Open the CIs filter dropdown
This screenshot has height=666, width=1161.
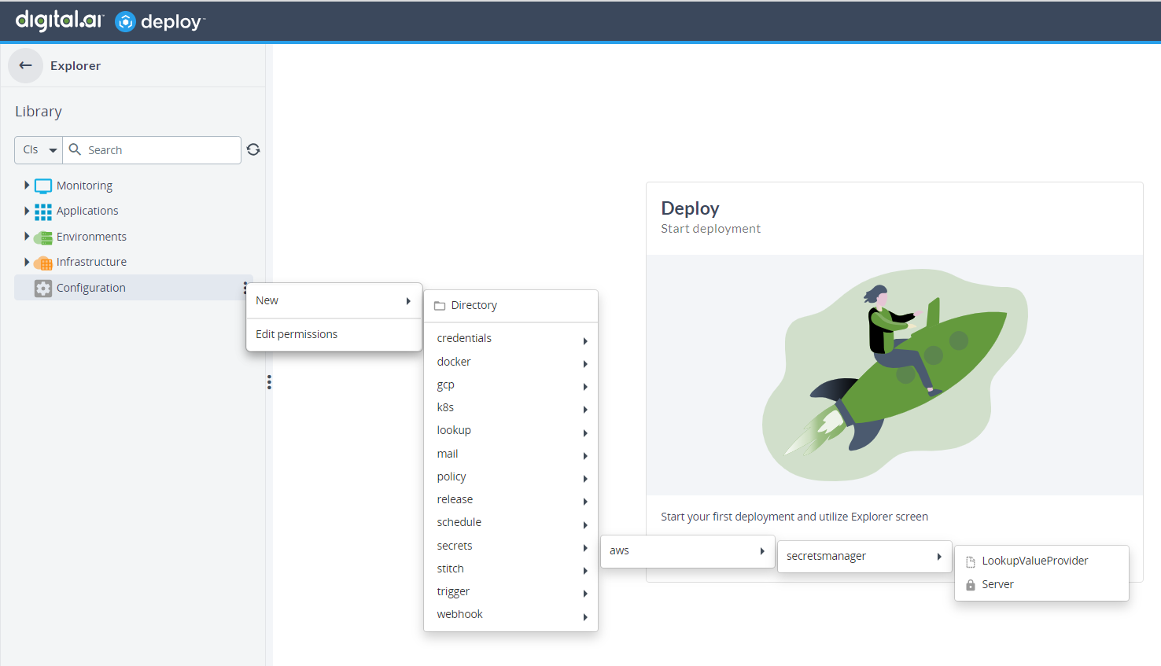39,150
